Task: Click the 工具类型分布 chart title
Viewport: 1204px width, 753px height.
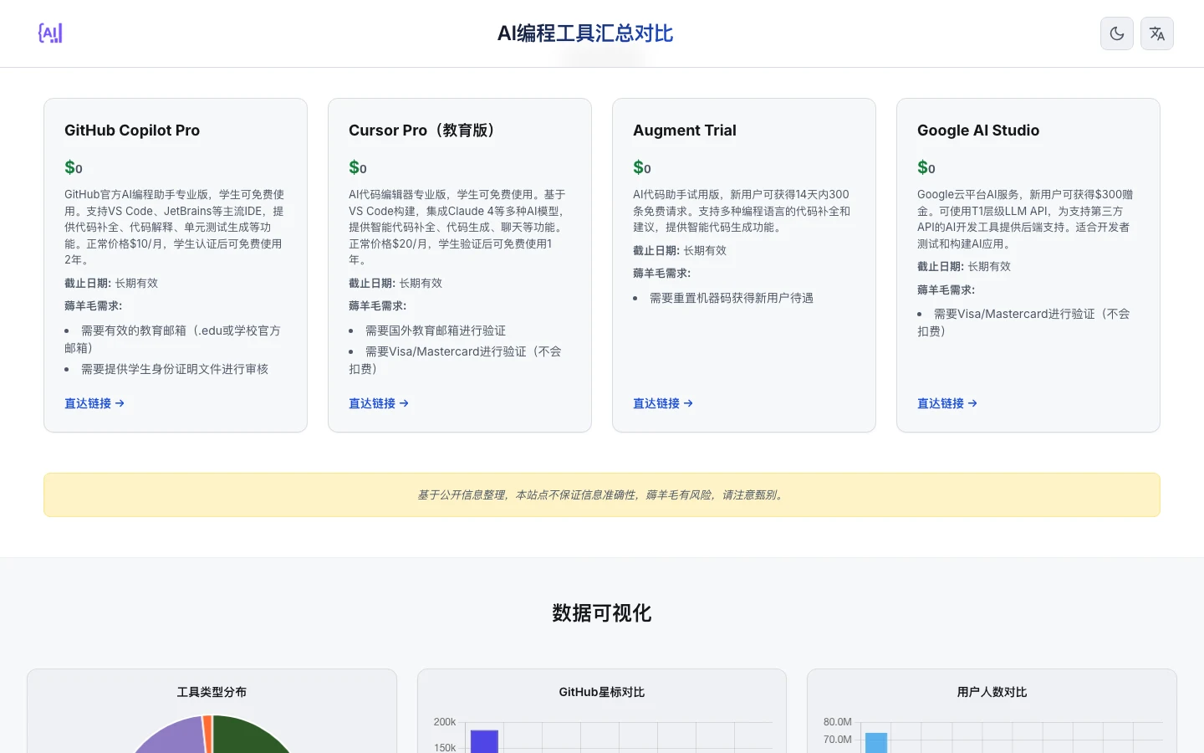Action: 212,692
